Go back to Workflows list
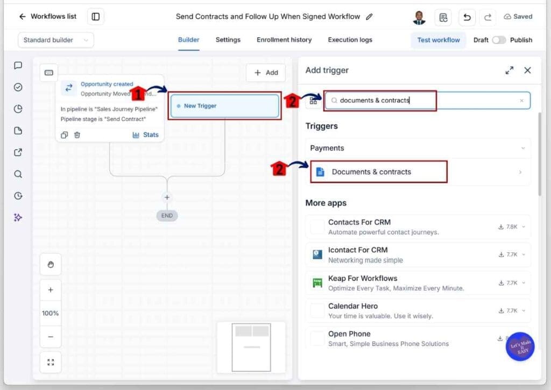551x390 pixels. click(x=47, y=17)
